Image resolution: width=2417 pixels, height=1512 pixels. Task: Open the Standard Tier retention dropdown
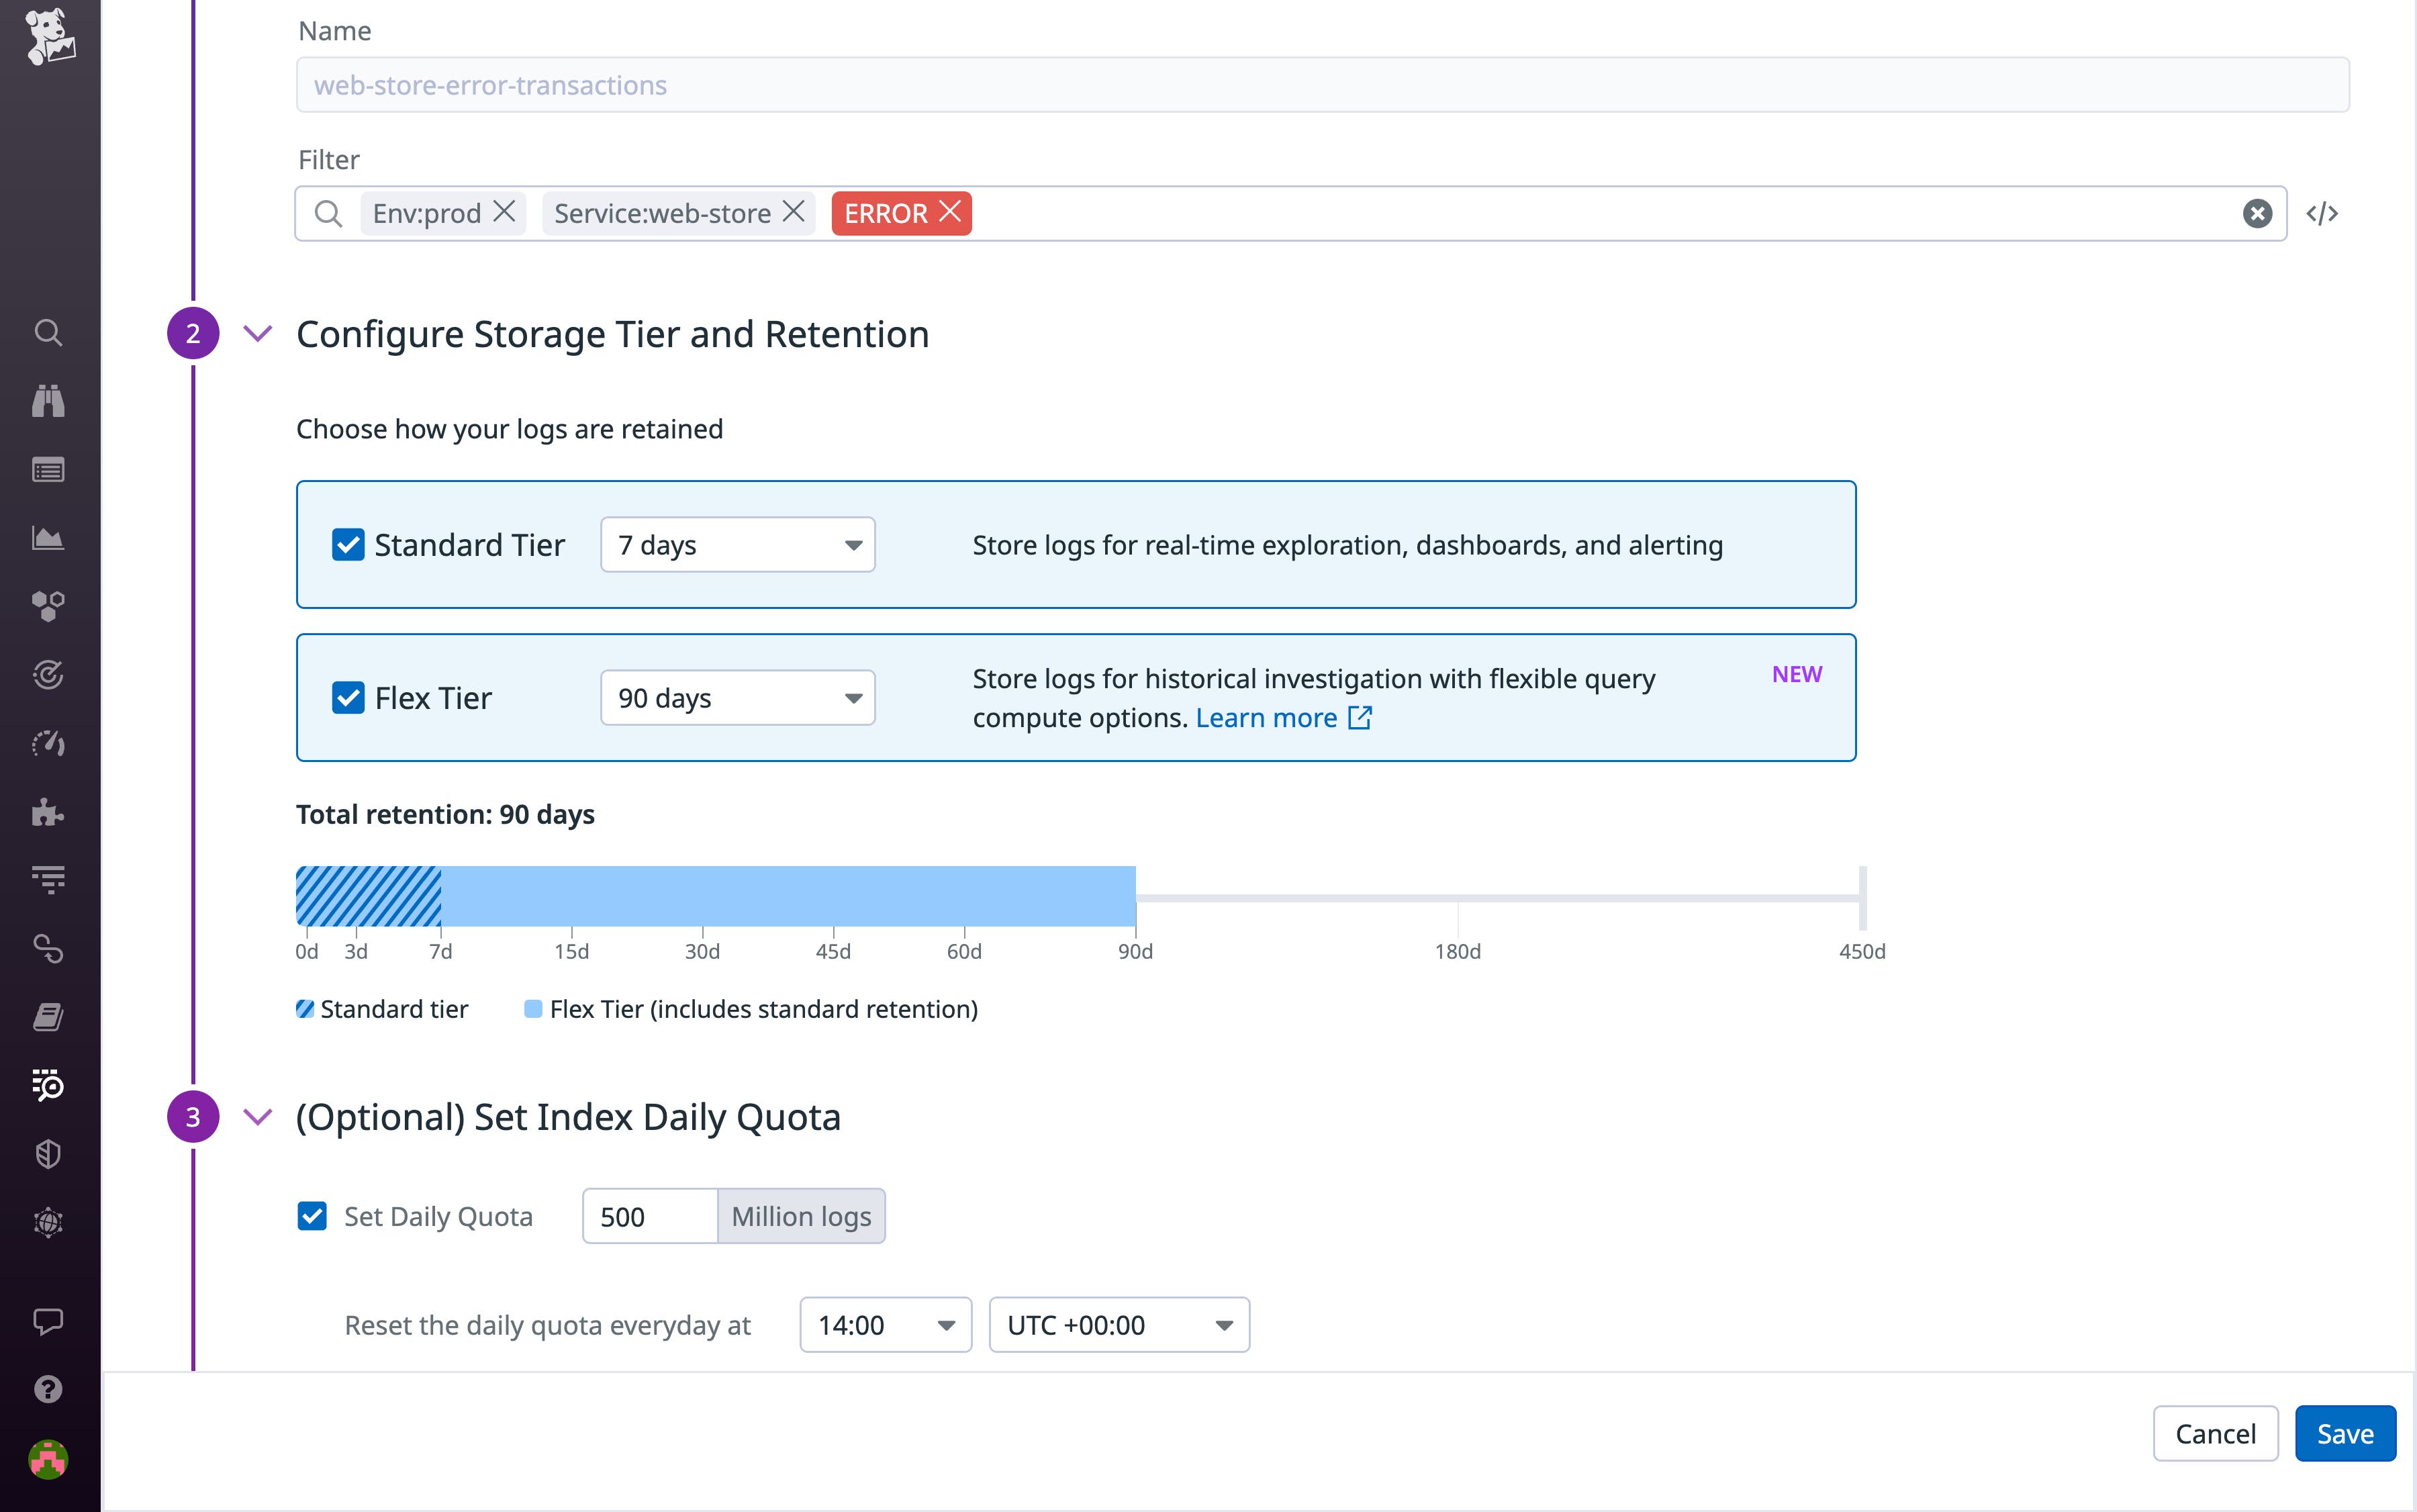(737, 544)
